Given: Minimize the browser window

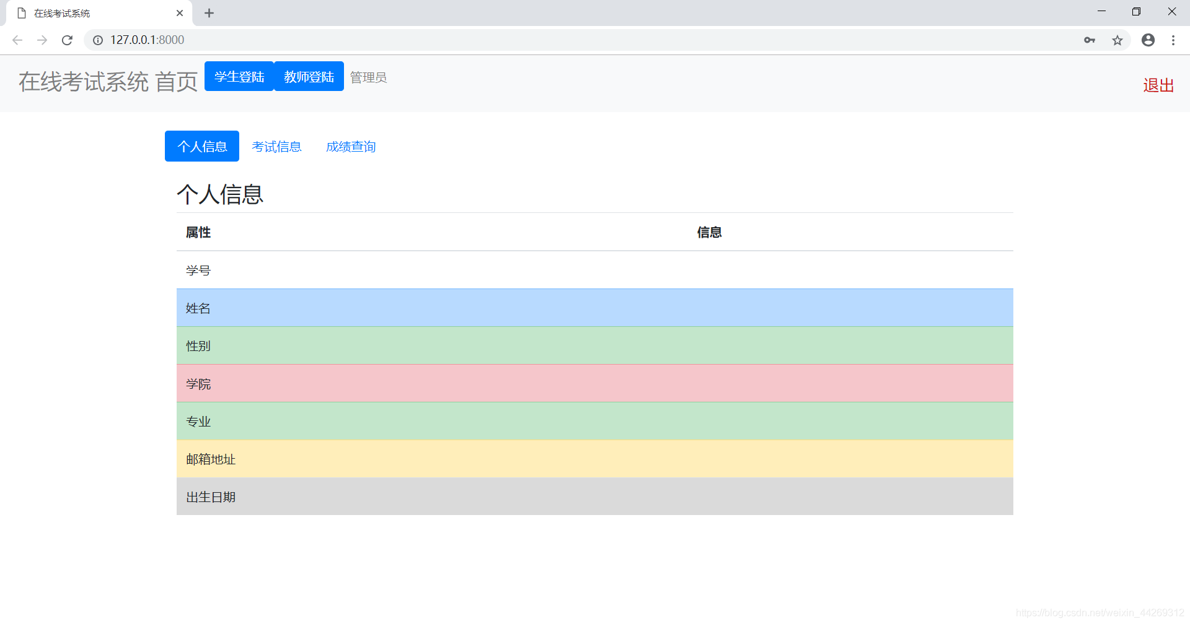Looking at the screenshot, I should (1101, 11).
